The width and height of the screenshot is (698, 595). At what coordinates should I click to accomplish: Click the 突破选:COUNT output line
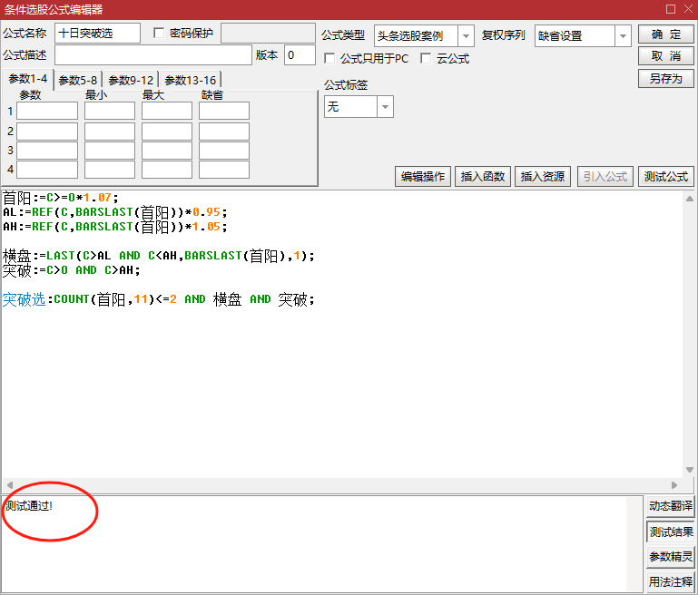[159, 299]
